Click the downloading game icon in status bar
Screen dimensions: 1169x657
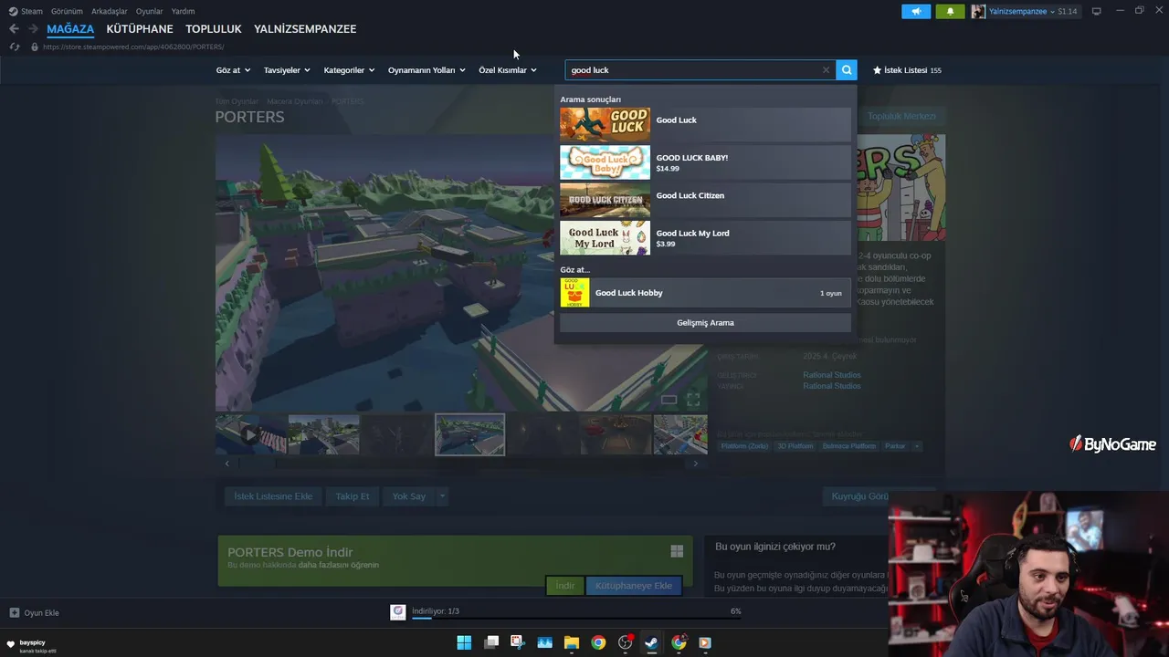click(x=398, y=612)
